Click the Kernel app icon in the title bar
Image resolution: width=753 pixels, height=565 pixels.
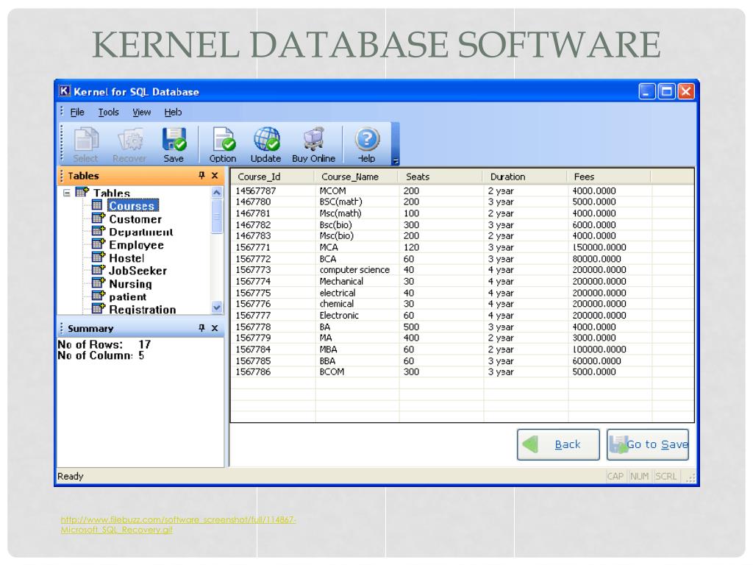(65, 90)
